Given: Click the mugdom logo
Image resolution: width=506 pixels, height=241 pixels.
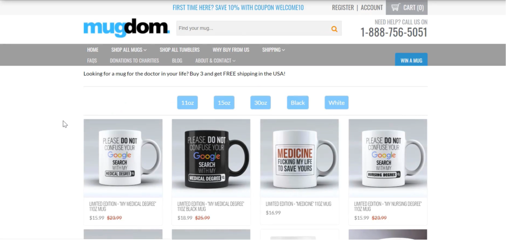Looking at the screenshot, I should [126, 28].
